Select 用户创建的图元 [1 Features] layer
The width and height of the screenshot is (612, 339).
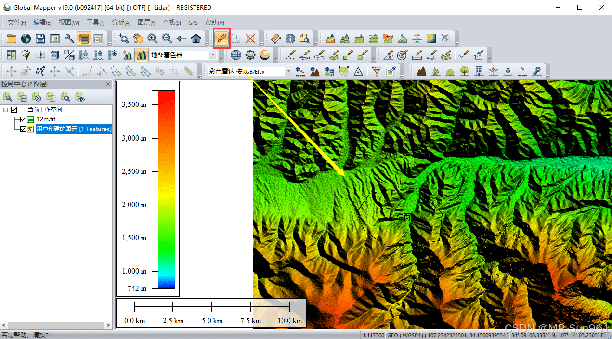[74, 129]
